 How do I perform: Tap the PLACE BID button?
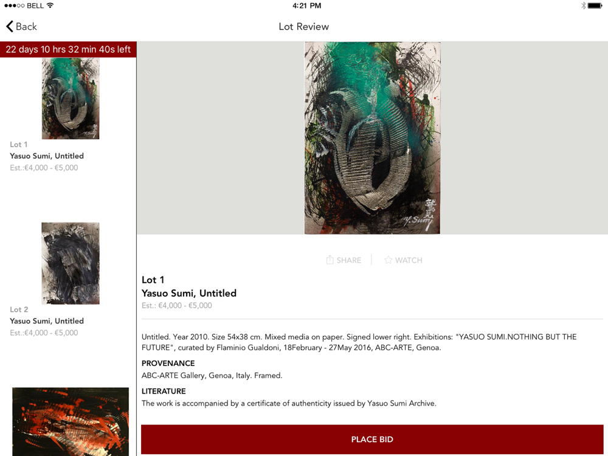[372, 439]
